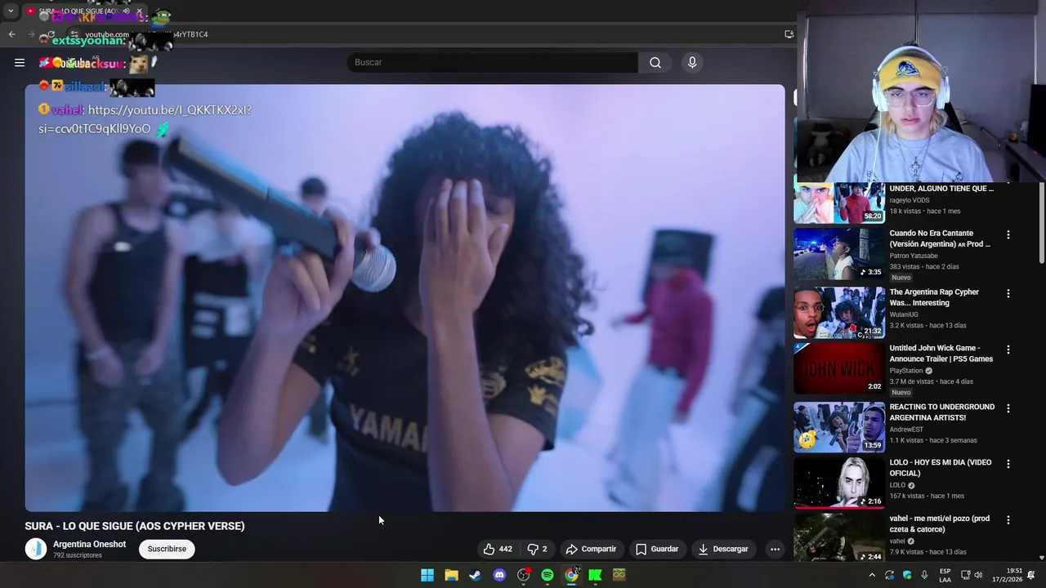Open Windows Security shield tray icon
Screen dimensions: 1046x588
click(x=907, y=575)
